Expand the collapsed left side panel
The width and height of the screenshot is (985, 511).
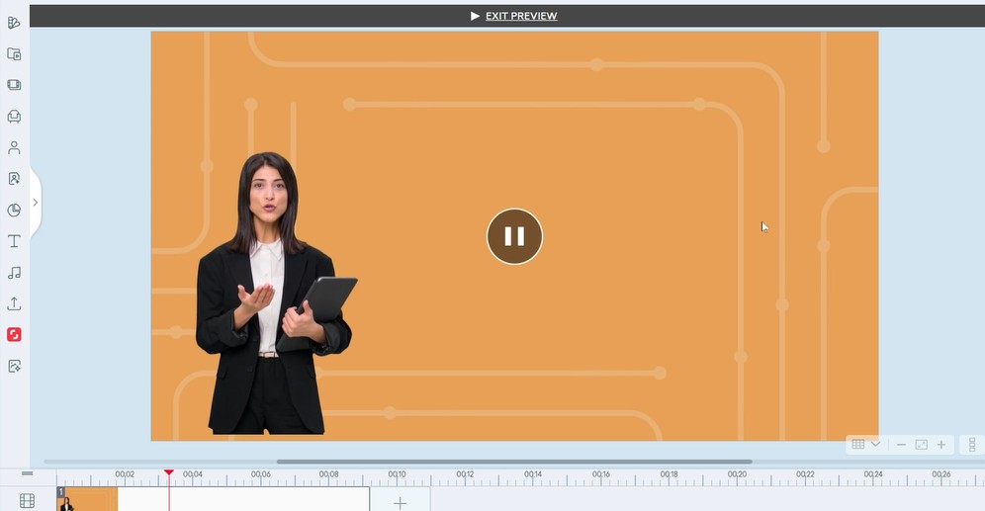point(36,203)
